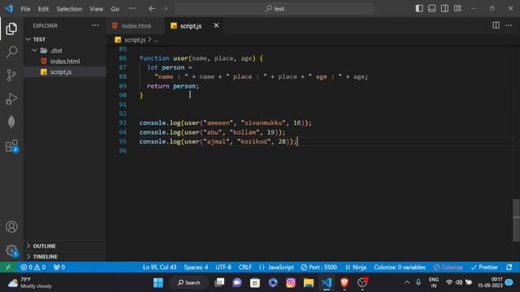Open Run and Debug view
The width and height of the screenshot is (520, 292).
[x=11, y=99]
